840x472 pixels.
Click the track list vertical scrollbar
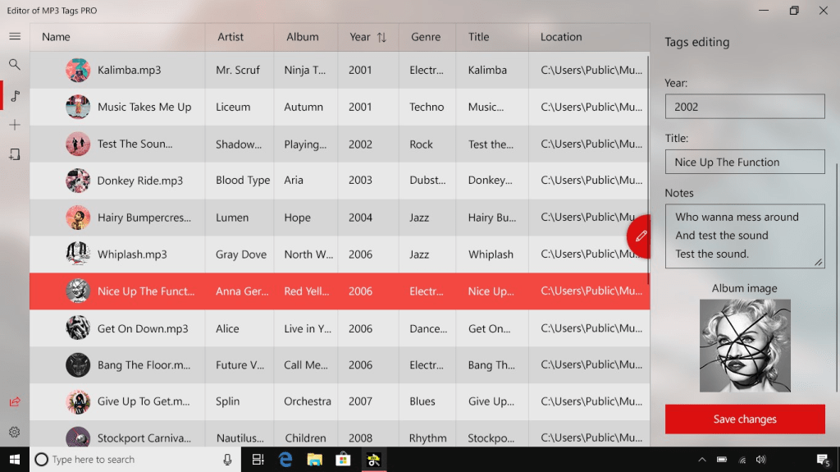[648, 164]
